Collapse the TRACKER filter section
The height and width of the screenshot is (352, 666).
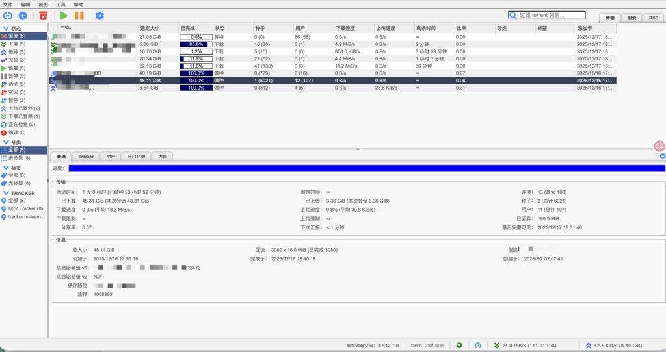point(7,193)
